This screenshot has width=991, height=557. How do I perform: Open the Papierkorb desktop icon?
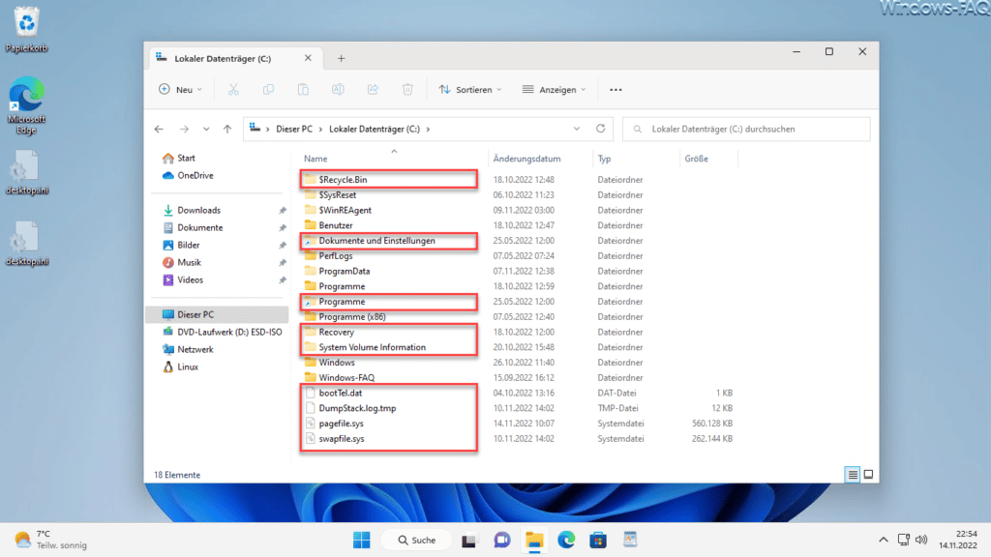tap(26, 29)
